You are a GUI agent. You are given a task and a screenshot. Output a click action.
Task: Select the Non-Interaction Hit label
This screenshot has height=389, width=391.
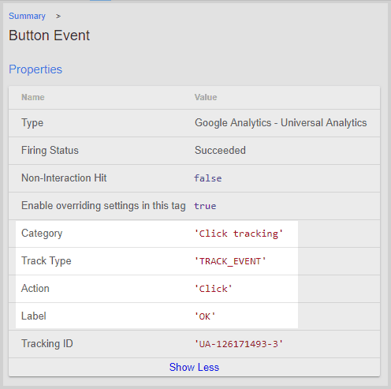(64, 178)
